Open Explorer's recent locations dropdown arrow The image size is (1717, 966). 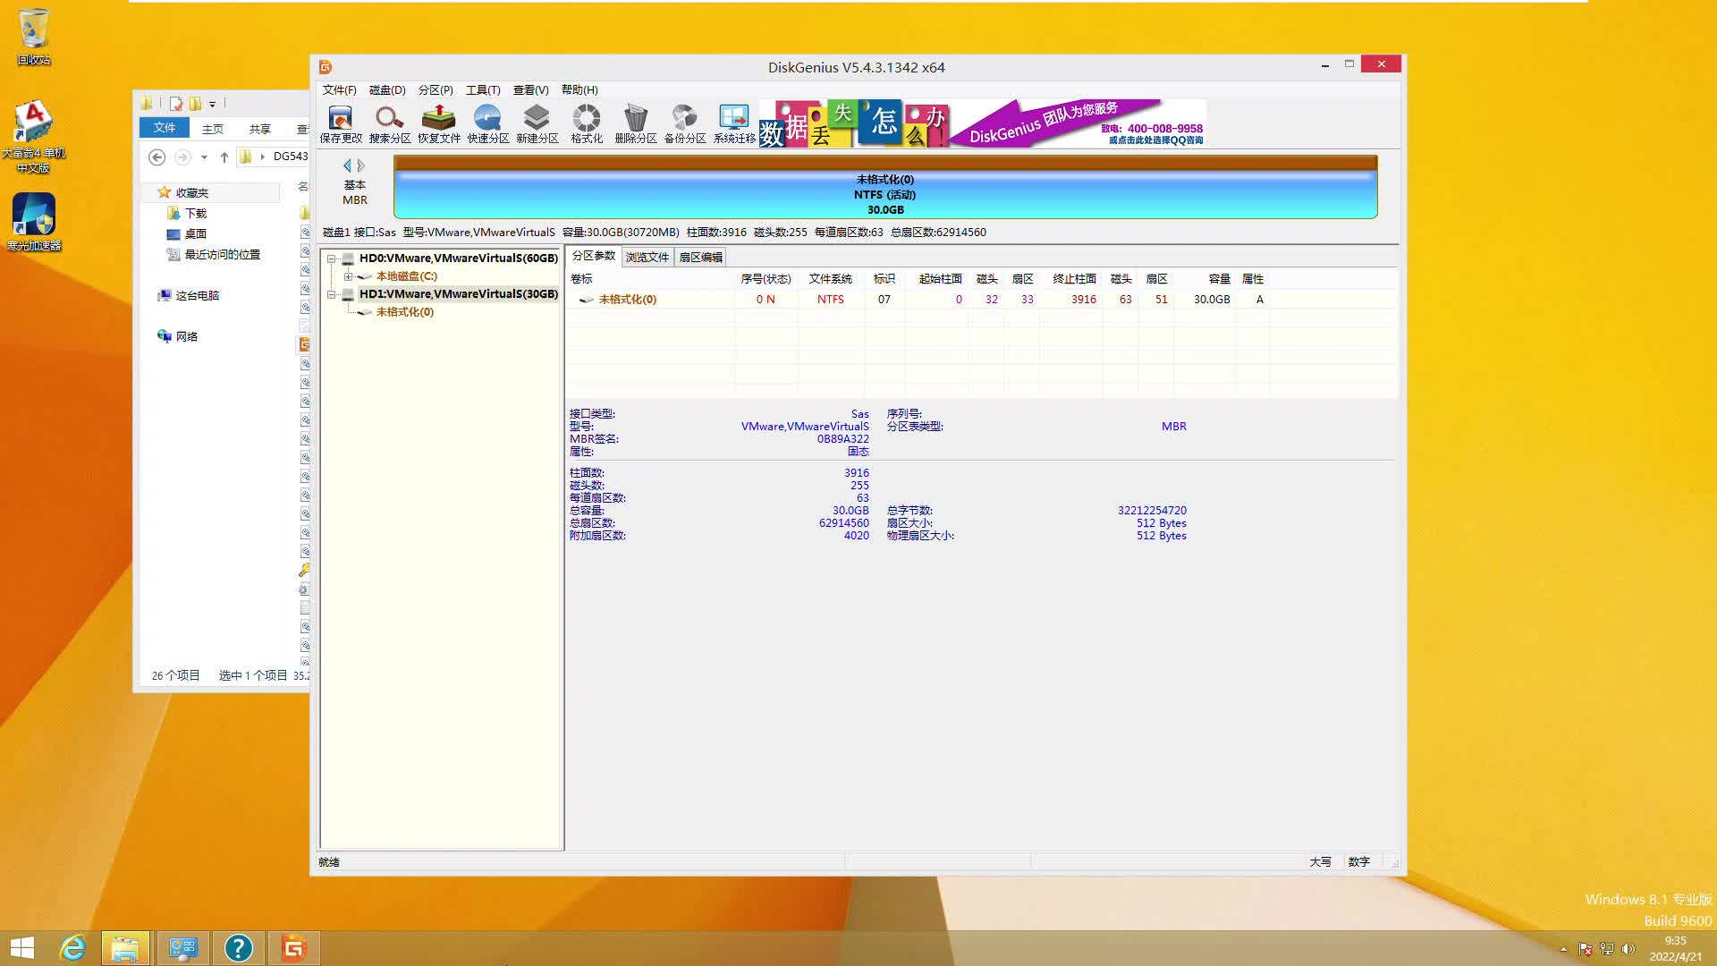click(x=204, y=157)
